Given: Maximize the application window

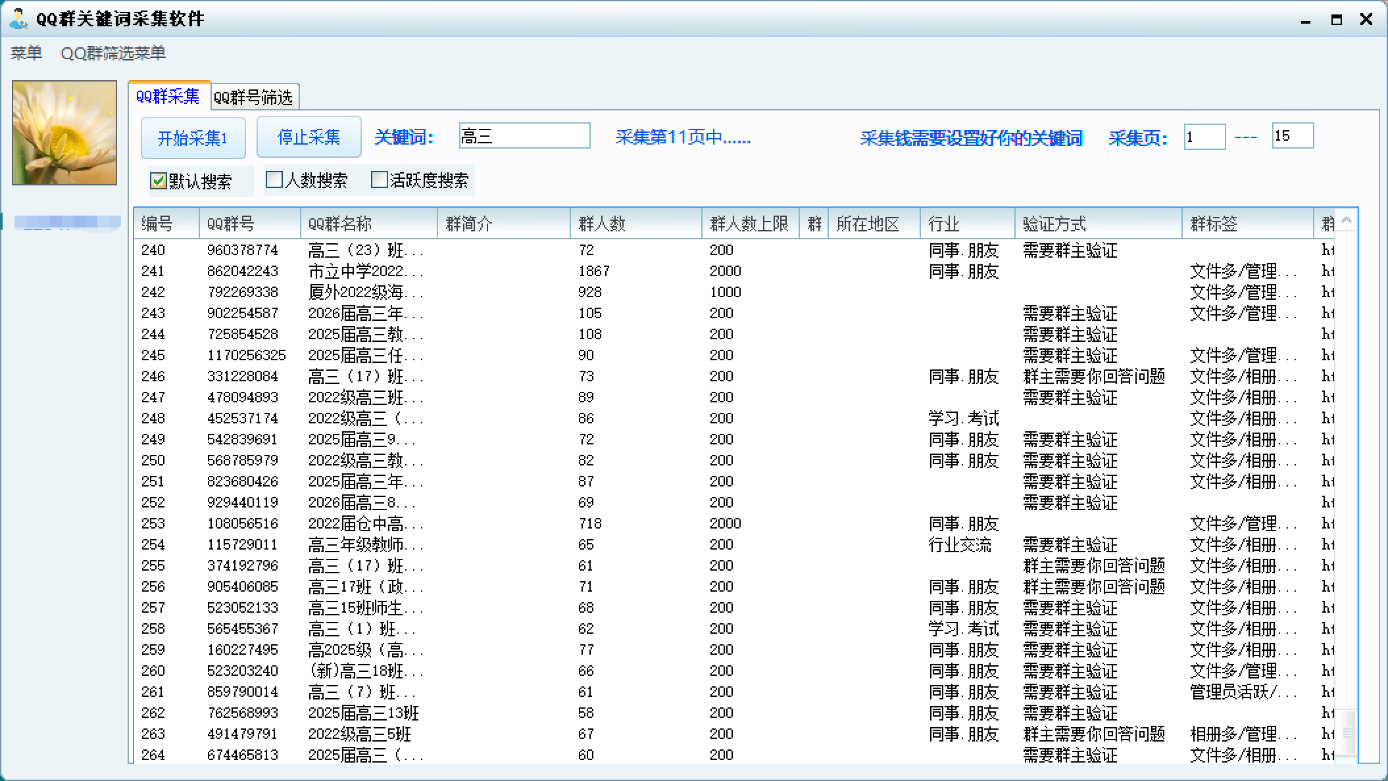Looking at the screenshot, I should coord(1336,20).
